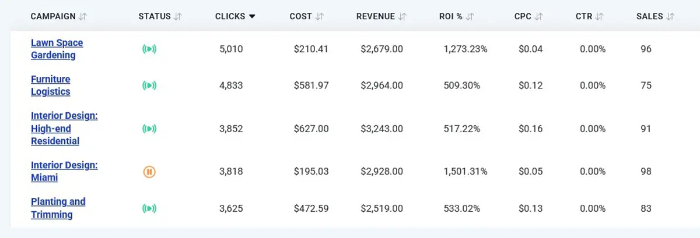Screen dimensions: 700x238
Task: Click the REVENUE column header label
Action: [376, 16]
